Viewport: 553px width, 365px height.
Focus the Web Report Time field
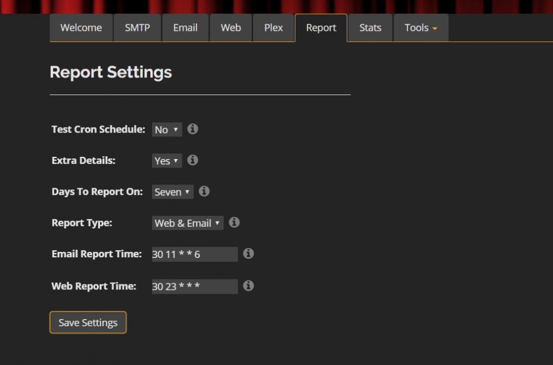tap(195, 287)
